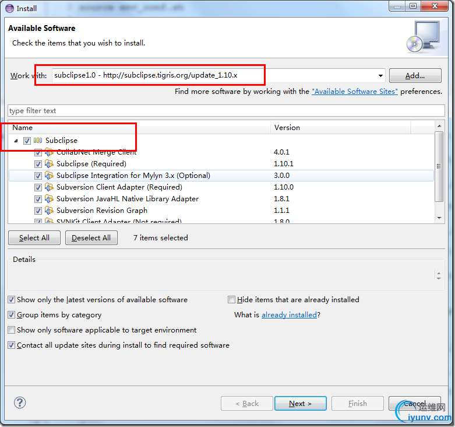Select the Subclipse Integration for Mylyn 3.x row
The height and width of the screenshot is (427, 455).
[x=221, y=176]
